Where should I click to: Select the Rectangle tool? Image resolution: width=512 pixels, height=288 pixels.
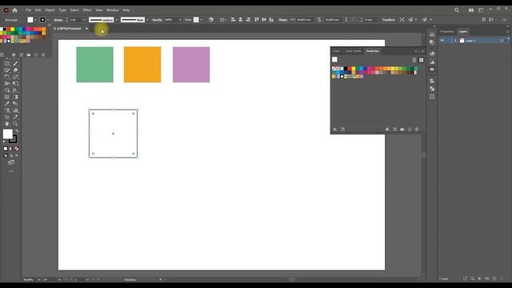pos(7,63)
